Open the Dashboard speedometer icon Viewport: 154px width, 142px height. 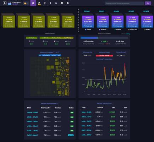coord(33,3)
